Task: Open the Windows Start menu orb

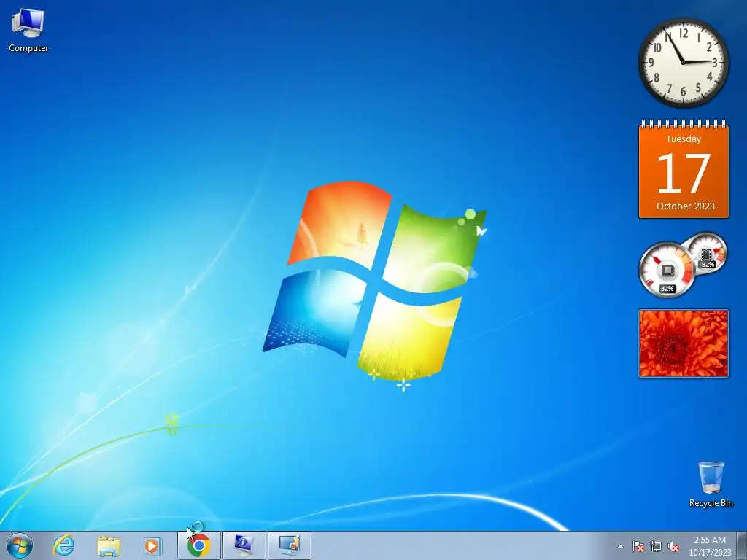Action: tap(20, 545)
